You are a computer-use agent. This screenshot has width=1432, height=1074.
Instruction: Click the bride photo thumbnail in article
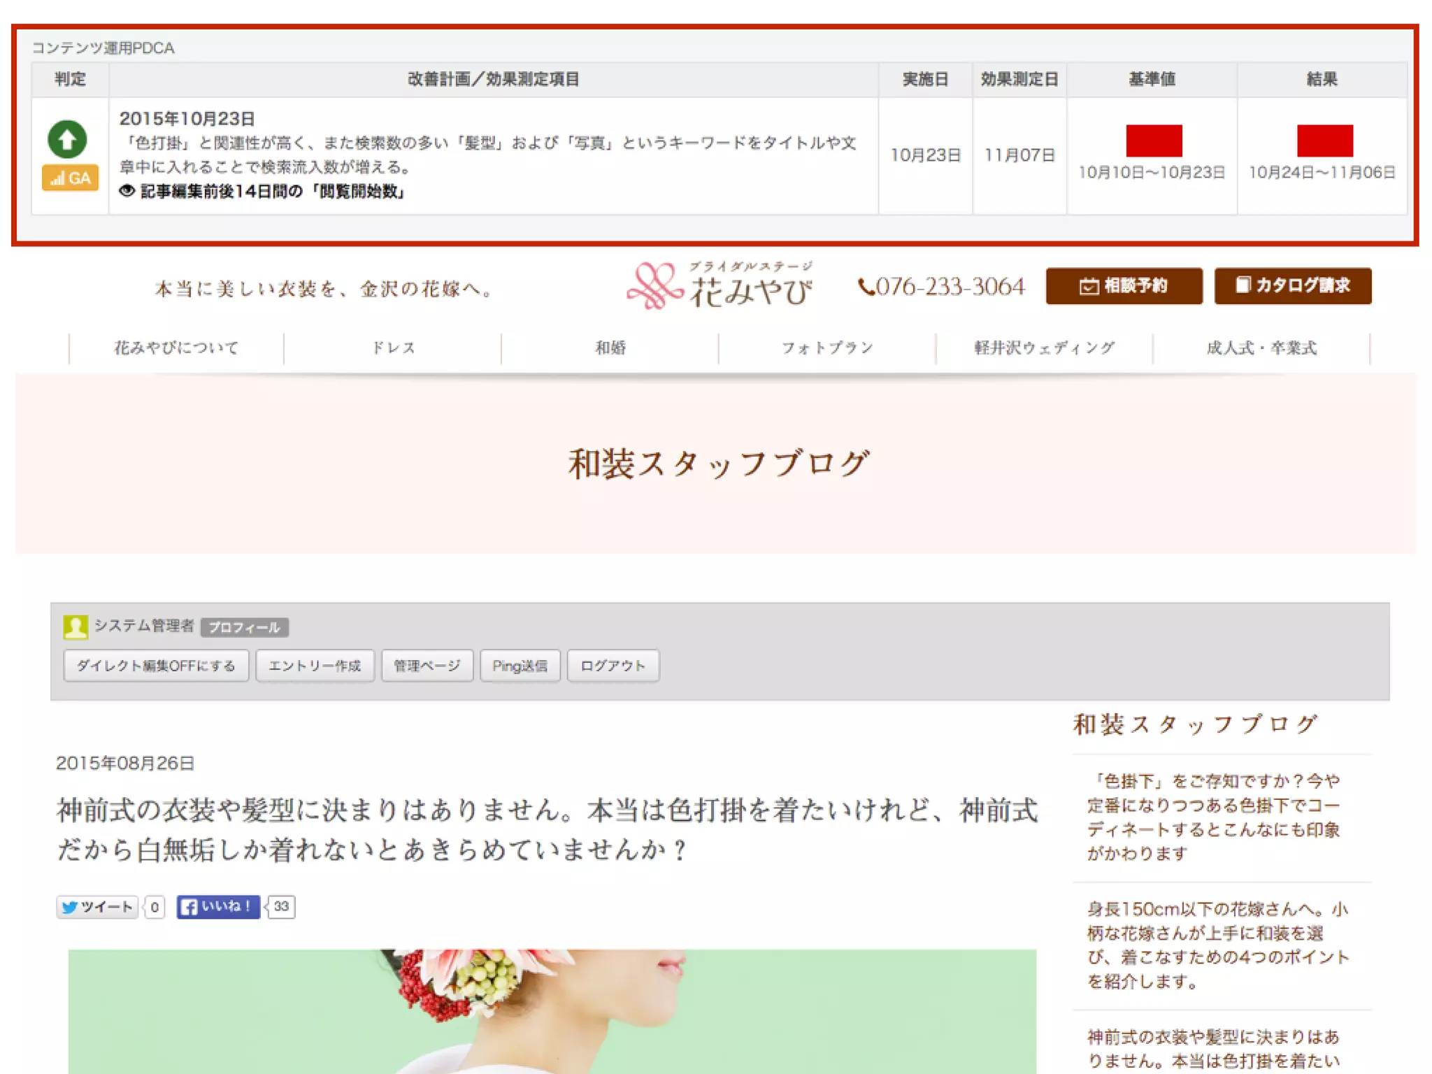pyautogui.click(x=552, y=1010)
